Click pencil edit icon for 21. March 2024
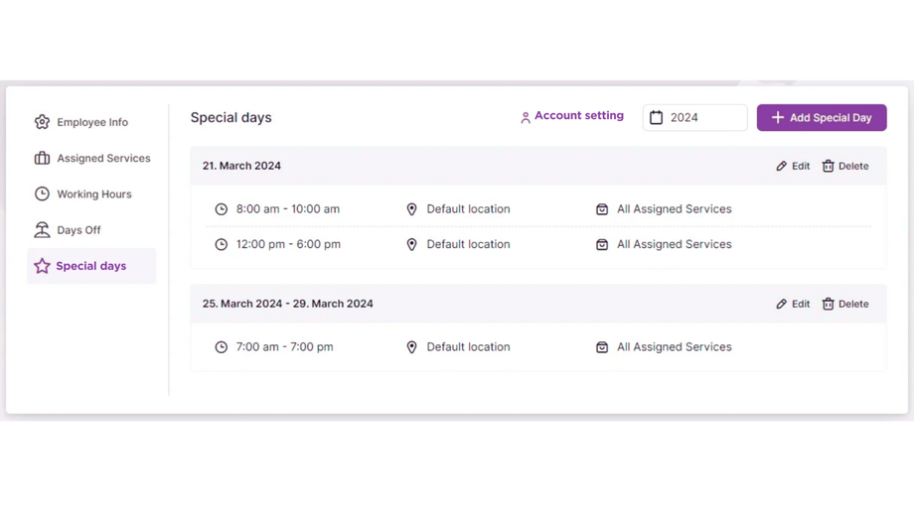 [782, 166]
